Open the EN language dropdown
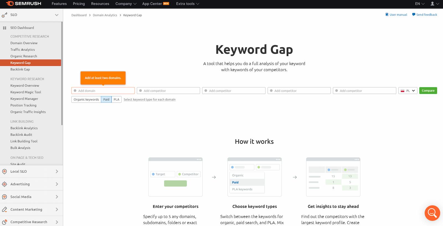 420,4
